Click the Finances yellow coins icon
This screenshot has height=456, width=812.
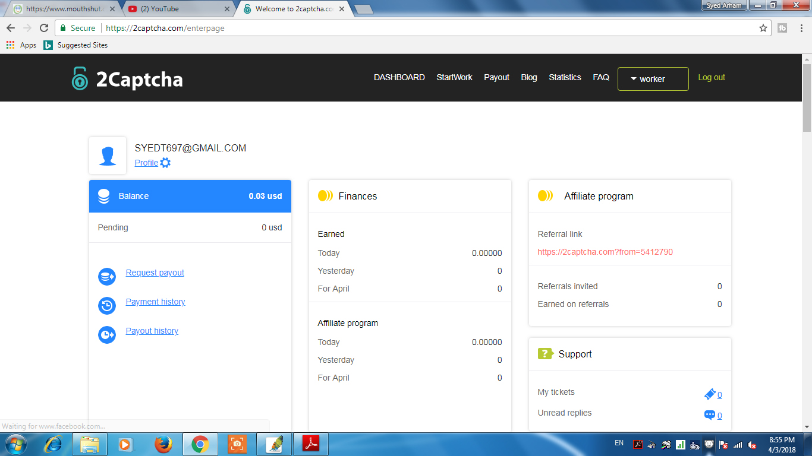(x=325, y=196)
